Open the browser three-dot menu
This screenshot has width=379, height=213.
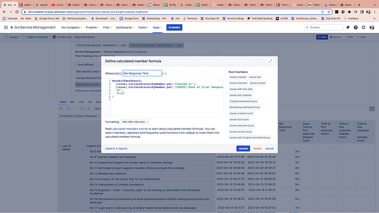(x=375, y=12)
